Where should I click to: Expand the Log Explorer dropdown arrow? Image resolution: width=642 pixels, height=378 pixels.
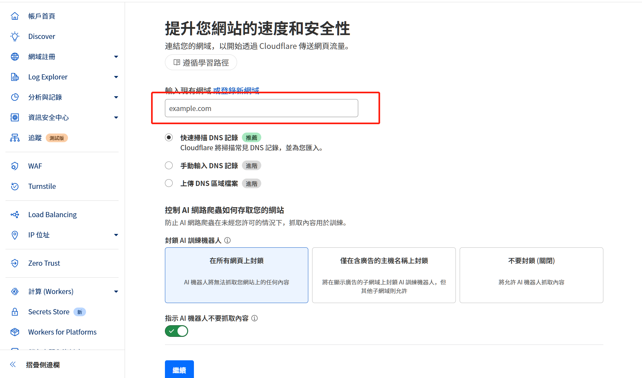[x=116, y=77]
